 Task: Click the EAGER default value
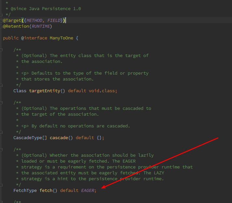coord(87,190)
